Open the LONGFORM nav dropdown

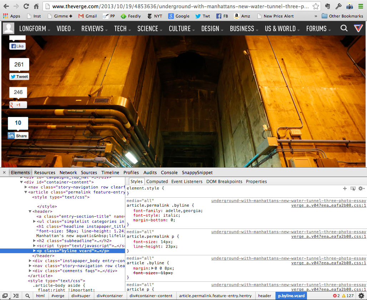pyautogui.click(x=35, y=29)
